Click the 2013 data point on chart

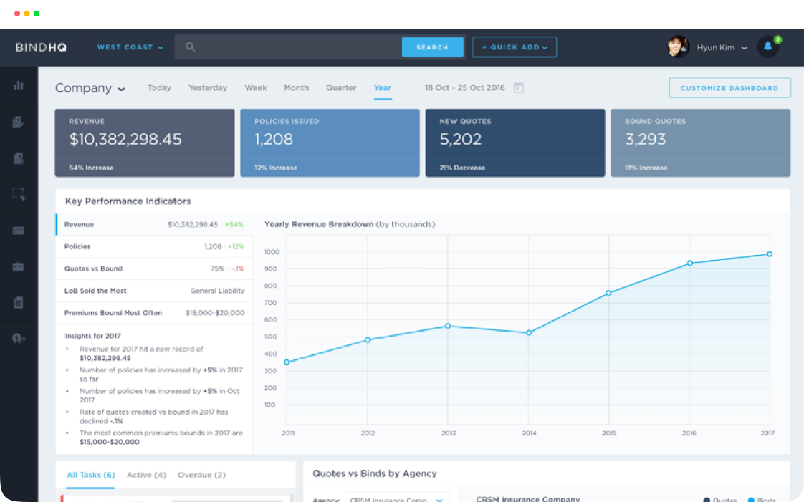(448, 326)
